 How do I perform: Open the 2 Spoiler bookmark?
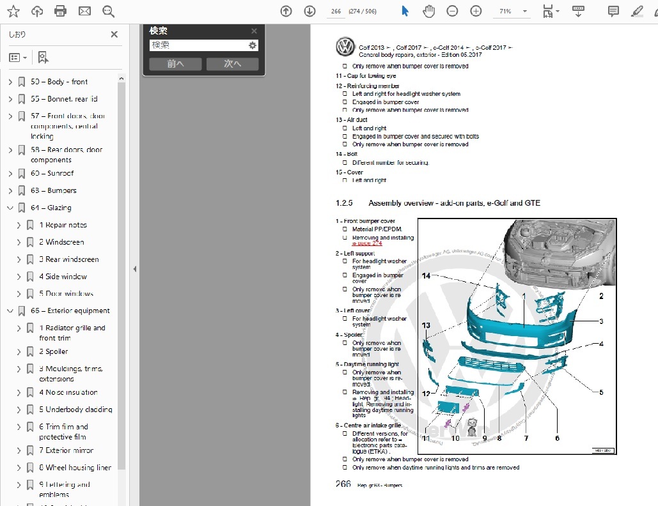click(53, 351)
